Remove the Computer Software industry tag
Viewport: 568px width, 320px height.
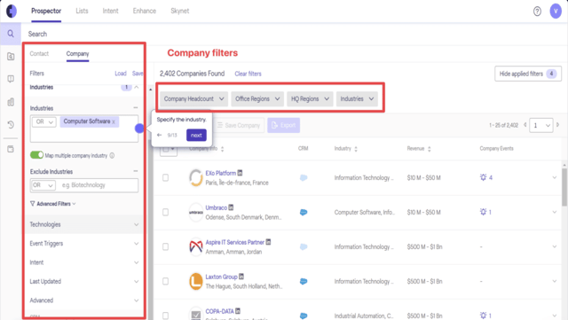114,122
